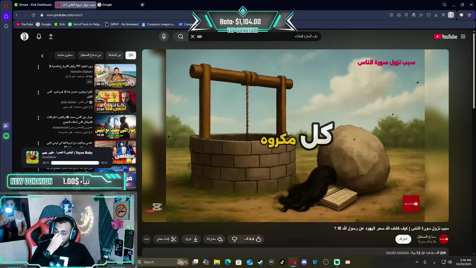Select the 'من السلسلة' filter chip
The height and width of the screenshot is (268, 476).
tap(115, 55)
